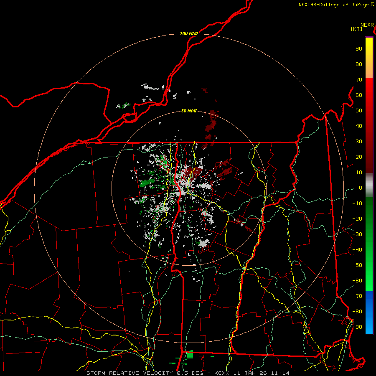Pick the gray zero-velocity segment of color bar
This screenshot has height=376, width=376.
[369, 185]
